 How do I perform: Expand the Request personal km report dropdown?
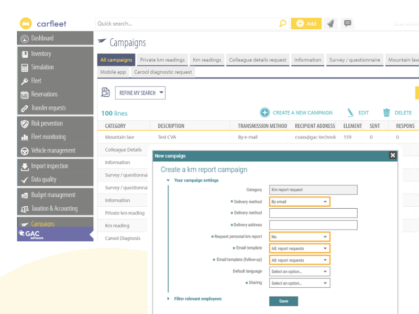(x=300, y=237)
